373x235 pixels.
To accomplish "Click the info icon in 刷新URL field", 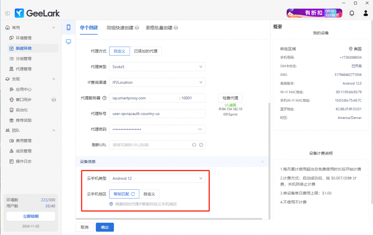I will point(201,145).
